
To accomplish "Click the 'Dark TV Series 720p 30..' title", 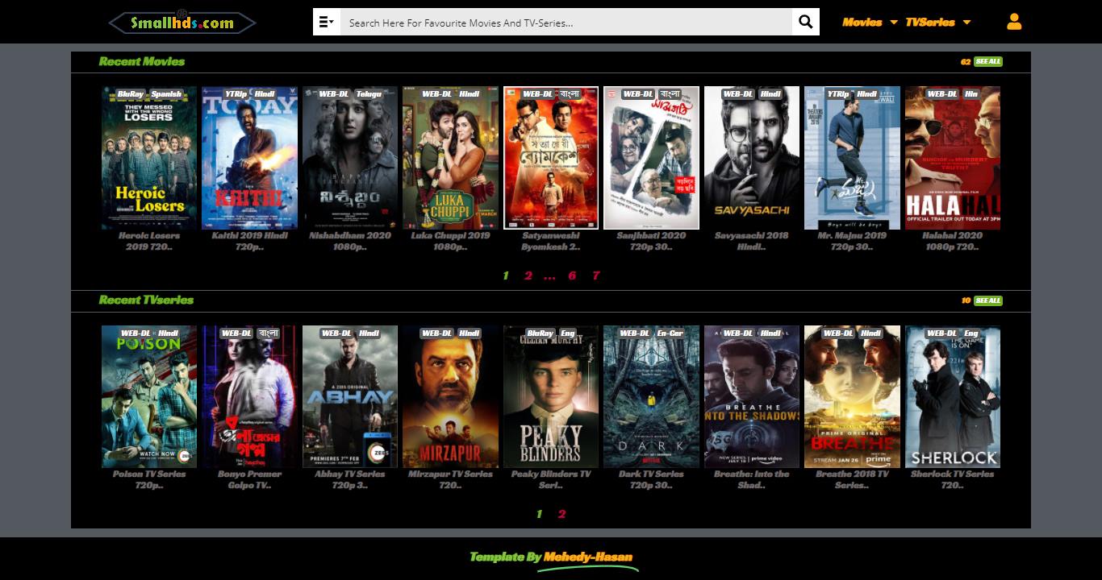I will (651, 479).
